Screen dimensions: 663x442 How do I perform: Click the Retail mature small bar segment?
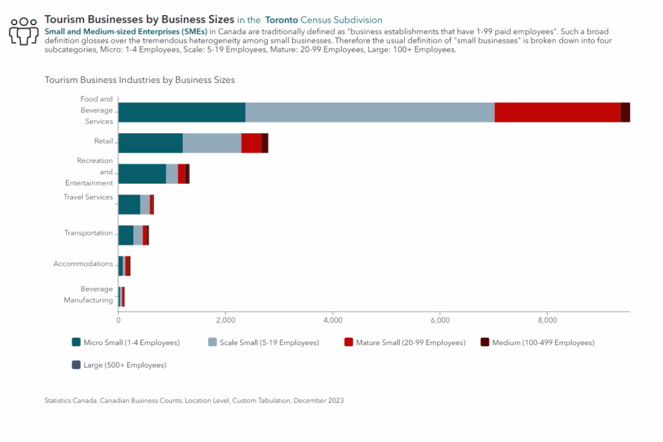251,143
